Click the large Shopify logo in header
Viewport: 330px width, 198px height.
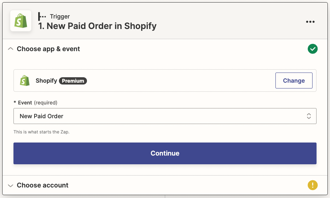coord(21,21)
